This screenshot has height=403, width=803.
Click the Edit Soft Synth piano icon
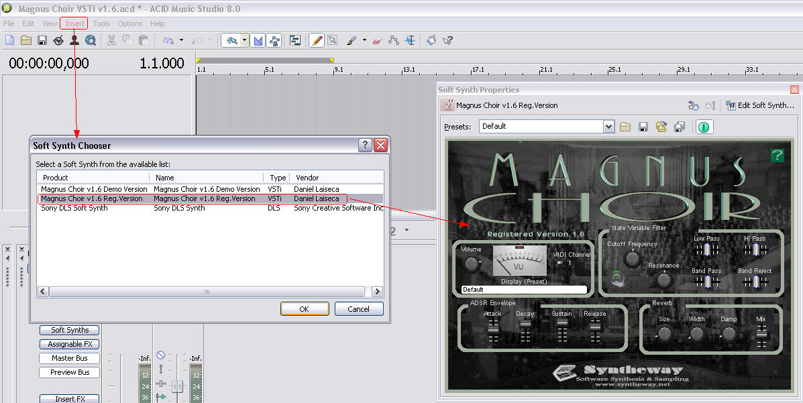click(x=731, y=105)
